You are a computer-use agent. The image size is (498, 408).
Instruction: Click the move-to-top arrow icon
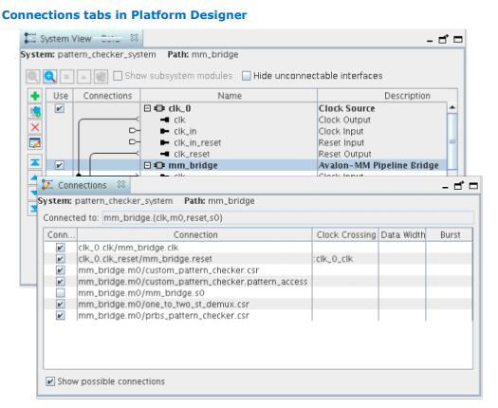(35, 162)
